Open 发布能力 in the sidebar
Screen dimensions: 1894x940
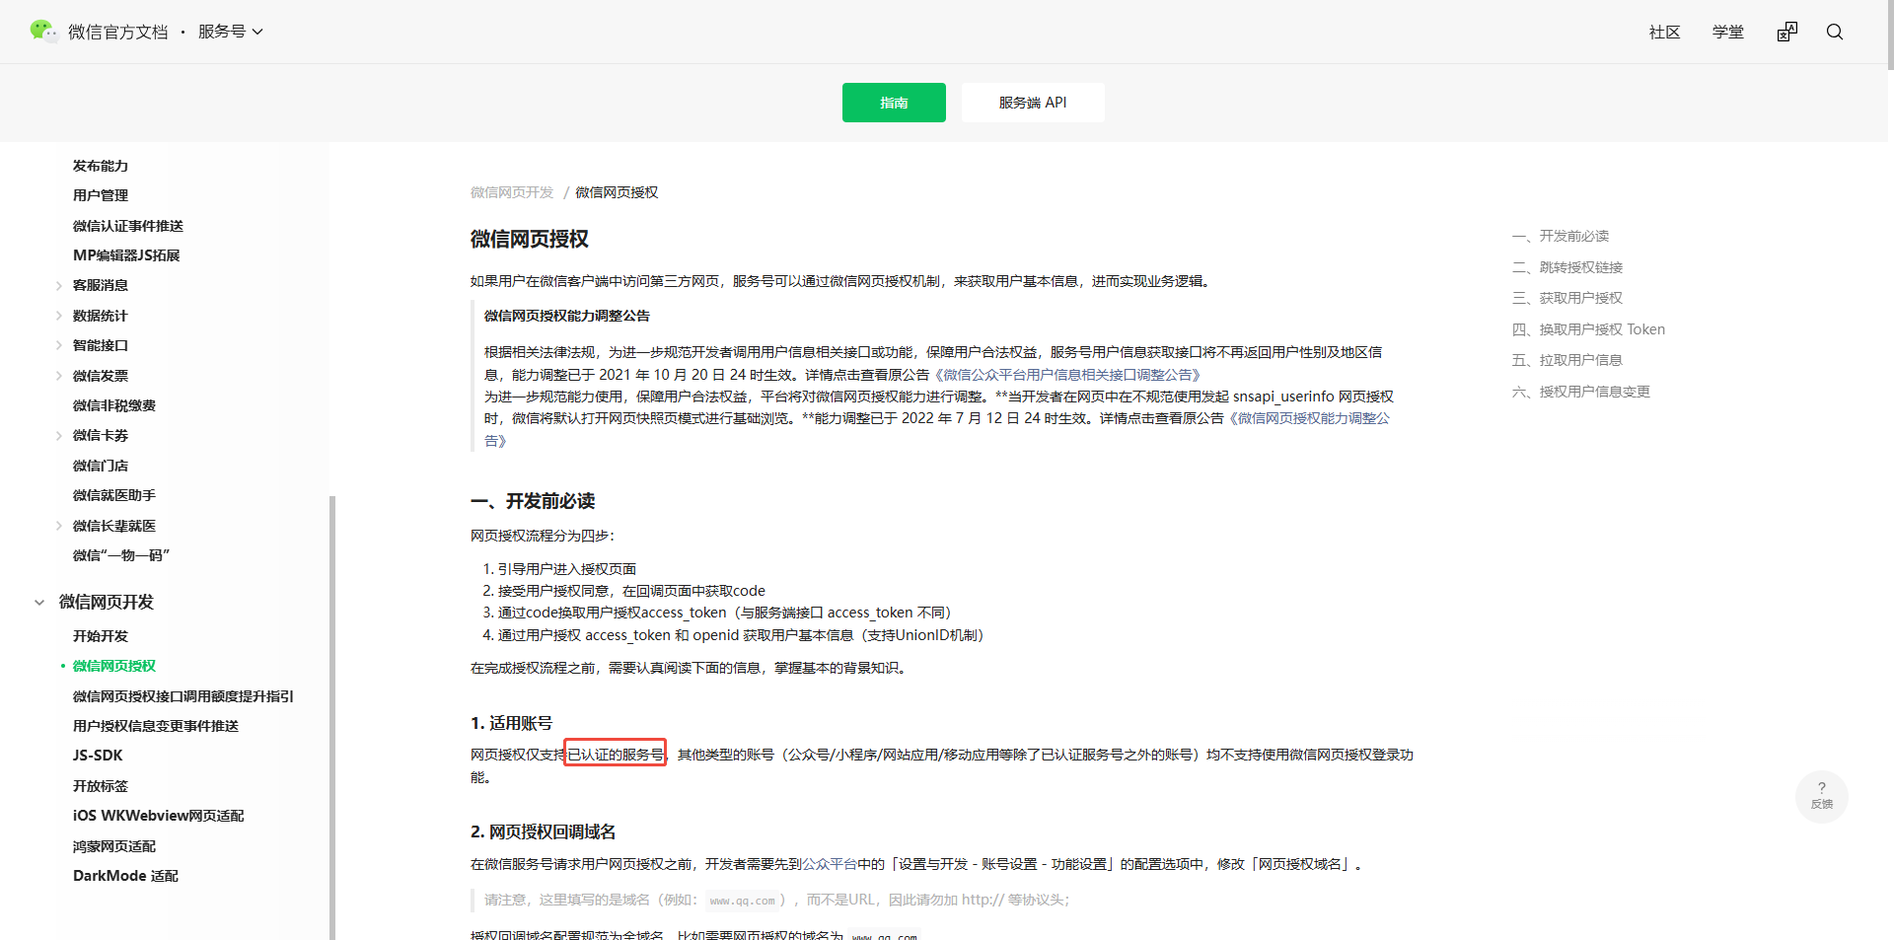(x=101, y=166)
